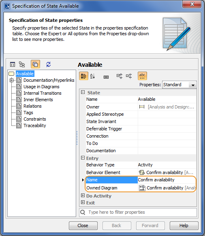Collapse the State property group
The width and height of the screenshot is (205, 236).
point(83,92)
